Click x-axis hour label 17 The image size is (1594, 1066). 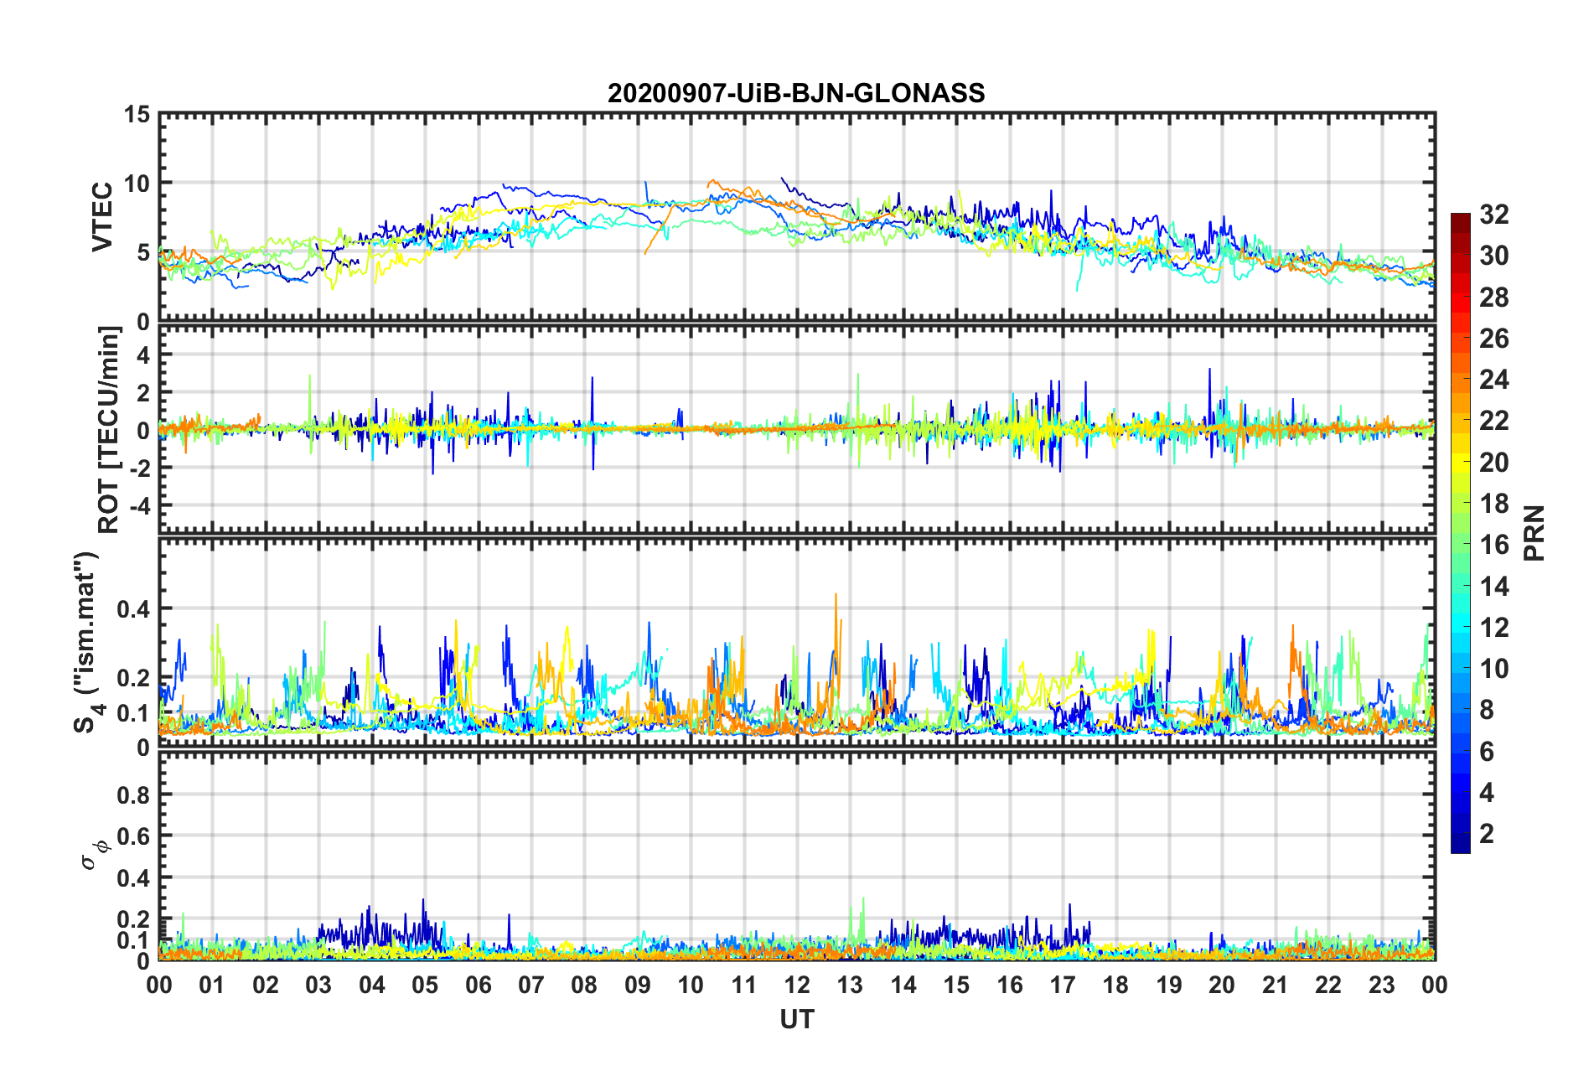pyautogui.click(x=1063, y=986)
